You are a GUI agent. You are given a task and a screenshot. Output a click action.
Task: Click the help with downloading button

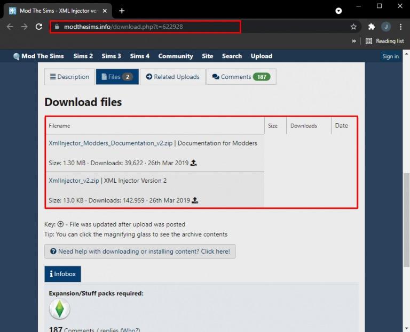tap(140, 252)
